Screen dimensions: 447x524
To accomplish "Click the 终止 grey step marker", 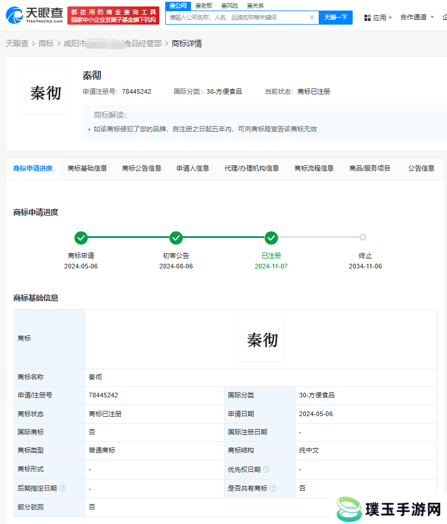I will click(x=363, y=237).
